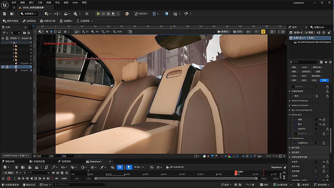Open the 过渡逻辑 transition logic
This screenshot has height=188, width=334.
pyautogui.click(x=83, y=21)
